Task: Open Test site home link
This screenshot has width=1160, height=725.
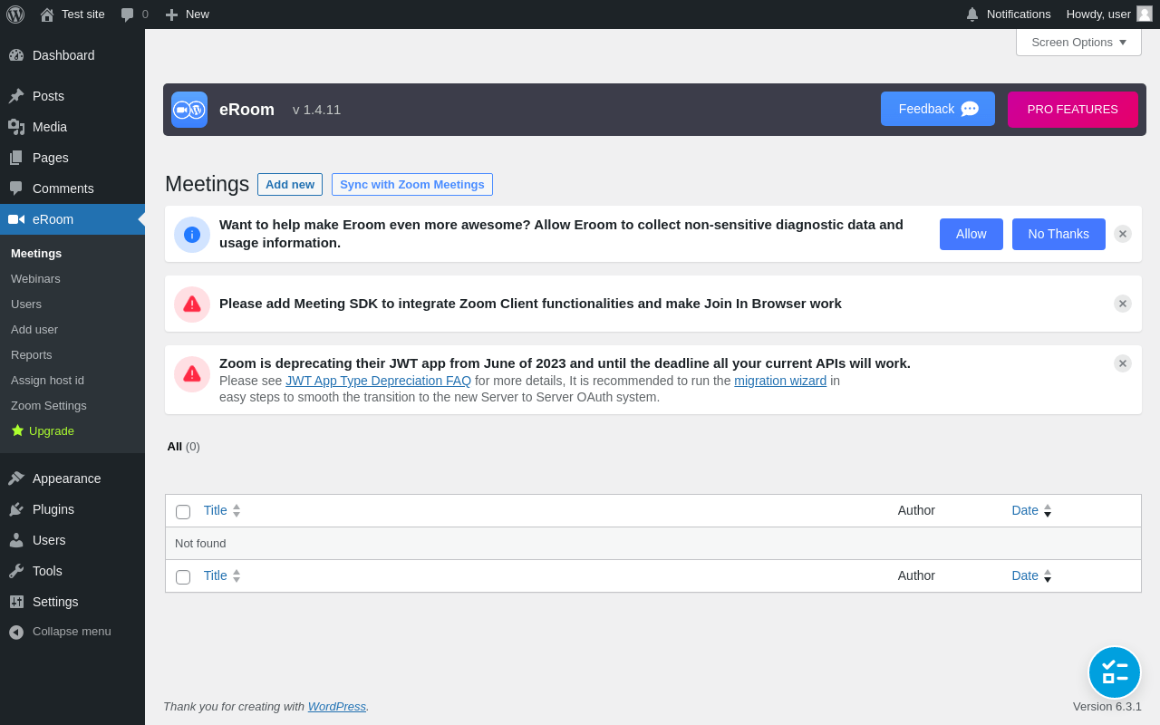Action: click(72, 14)
